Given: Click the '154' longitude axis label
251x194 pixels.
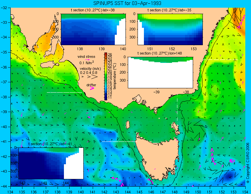Looking at the screenshot, I should coord(245,192).
